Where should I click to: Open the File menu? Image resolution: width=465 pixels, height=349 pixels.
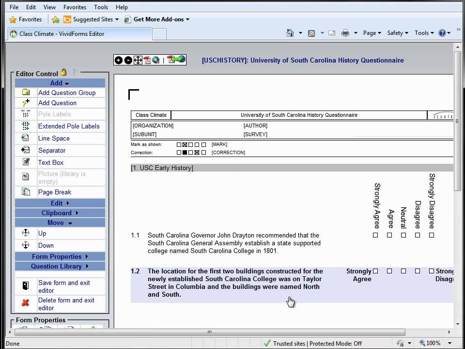click(x=14, y=7)
